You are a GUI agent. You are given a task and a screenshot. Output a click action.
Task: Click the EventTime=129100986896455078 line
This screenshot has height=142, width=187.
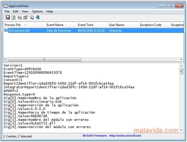33,72
